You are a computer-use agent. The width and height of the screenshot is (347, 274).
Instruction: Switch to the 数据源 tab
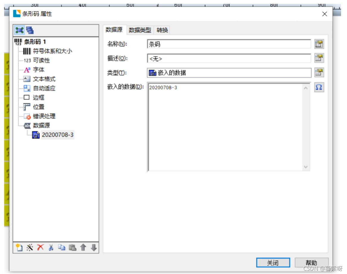click(x=114, y=30)
